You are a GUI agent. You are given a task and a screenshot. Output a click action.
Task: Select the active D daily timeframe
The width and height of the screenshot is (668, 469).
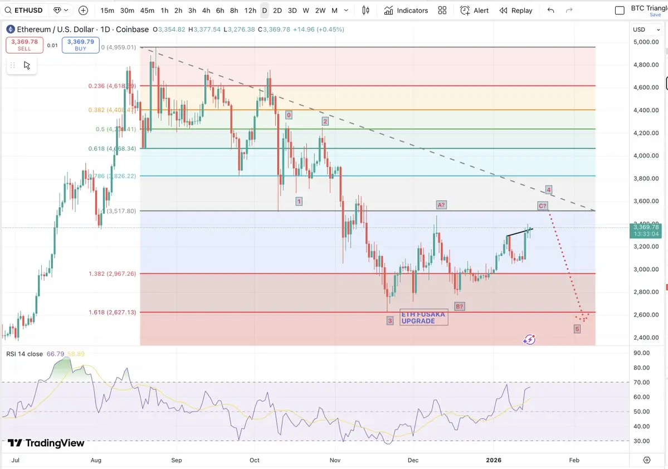265,10
